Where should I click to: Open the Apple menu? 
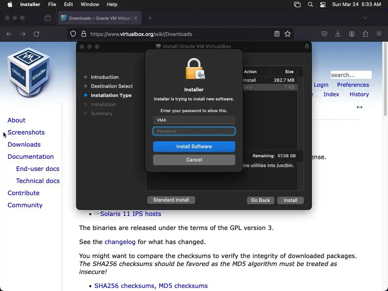[10, 5]
